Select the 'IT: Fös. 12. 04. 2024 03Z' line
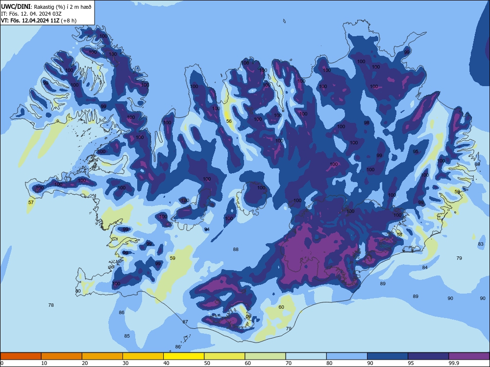 point(31,14)
